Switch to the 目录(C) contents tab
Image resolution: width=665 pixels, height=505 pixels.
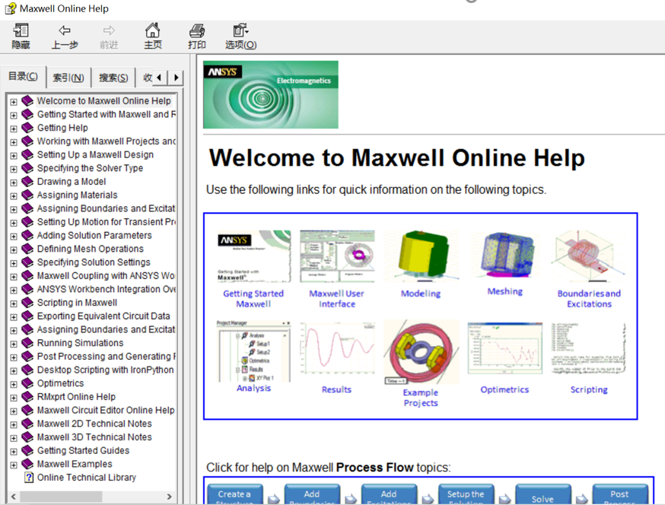(23, 76)
